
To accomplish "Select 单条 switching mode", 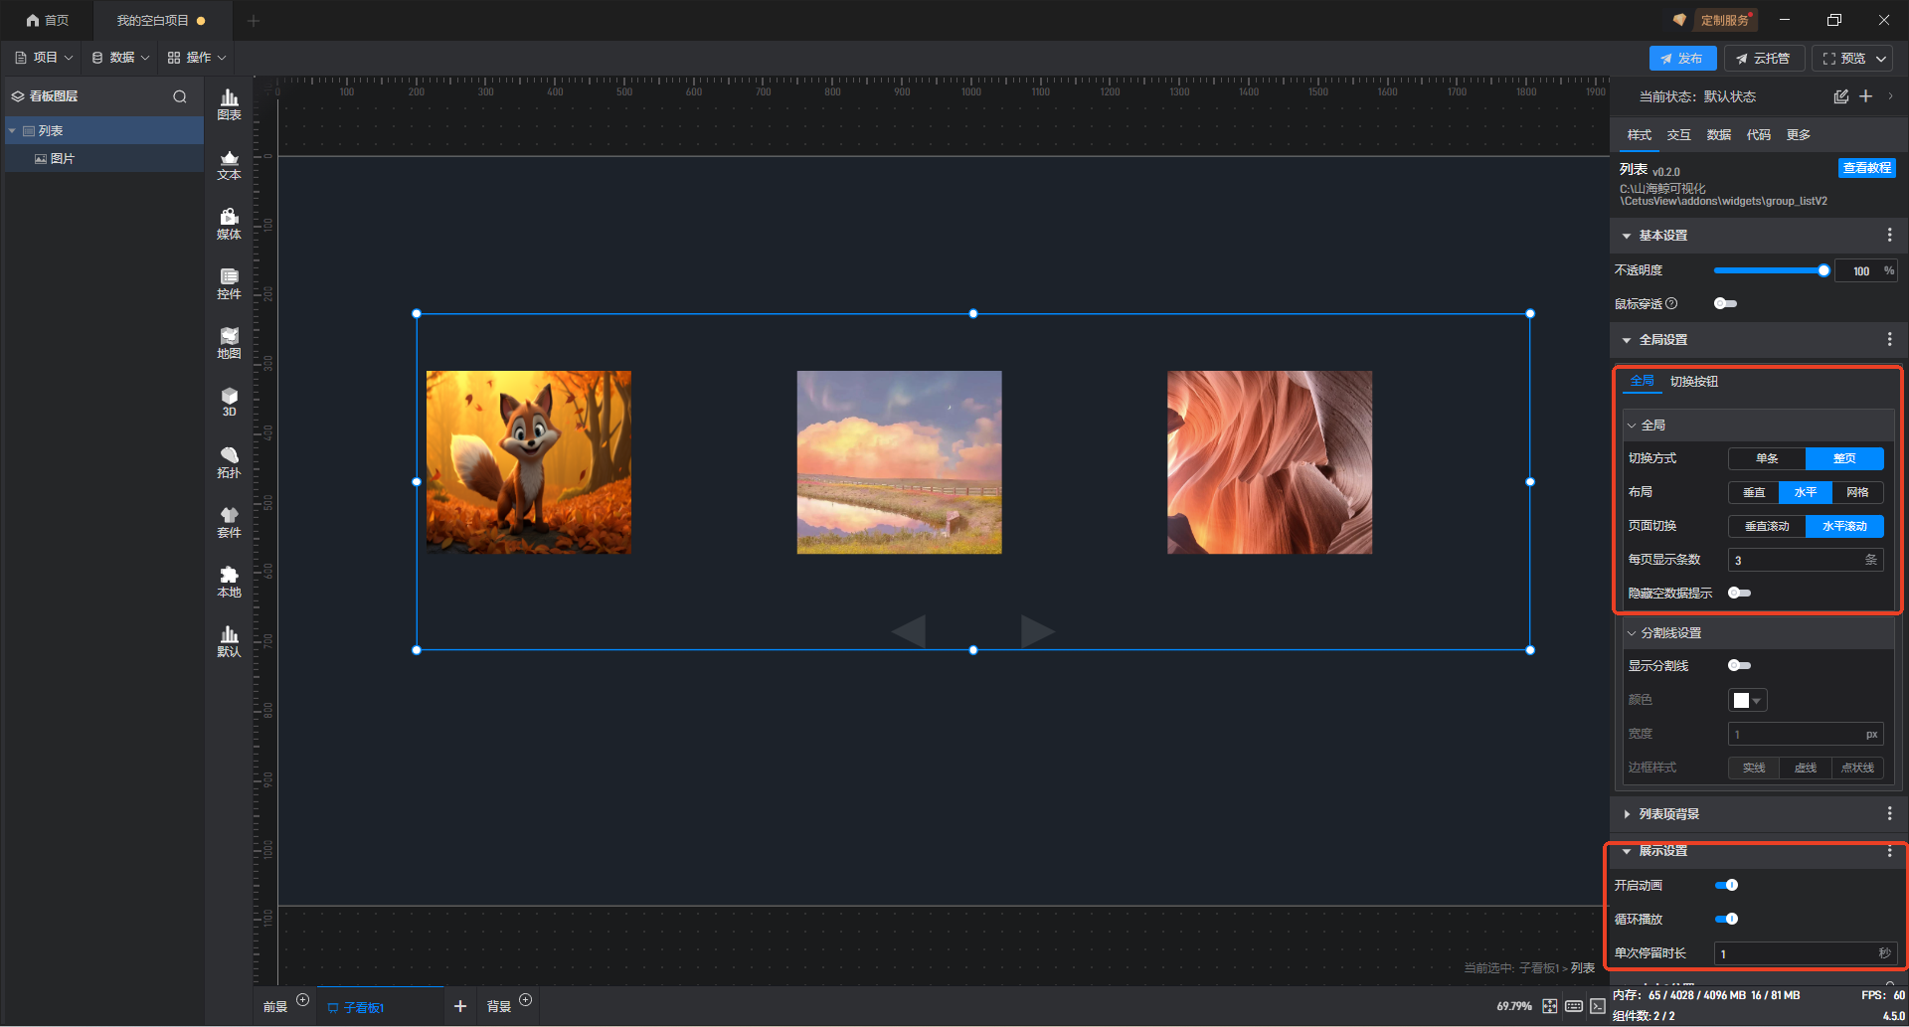I will (1767, 458).
